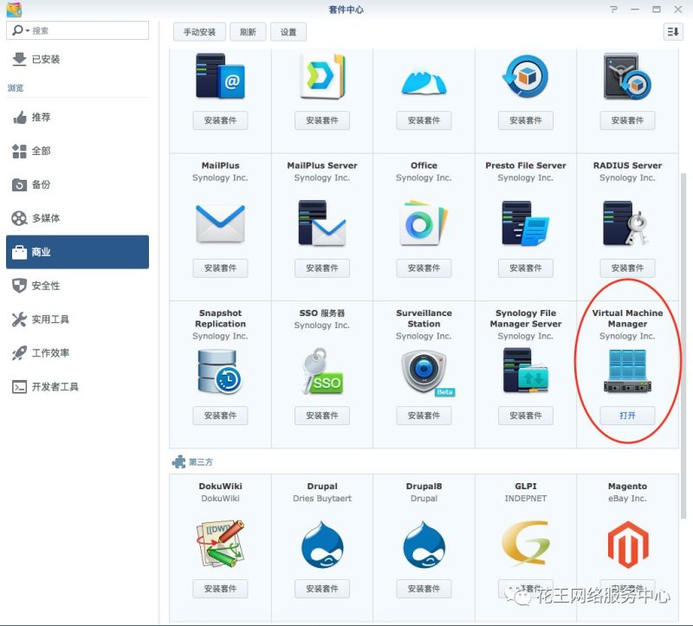Click the Virtual Machine Manager package icon
Screen dimensions: 693x626
[627, 371]
